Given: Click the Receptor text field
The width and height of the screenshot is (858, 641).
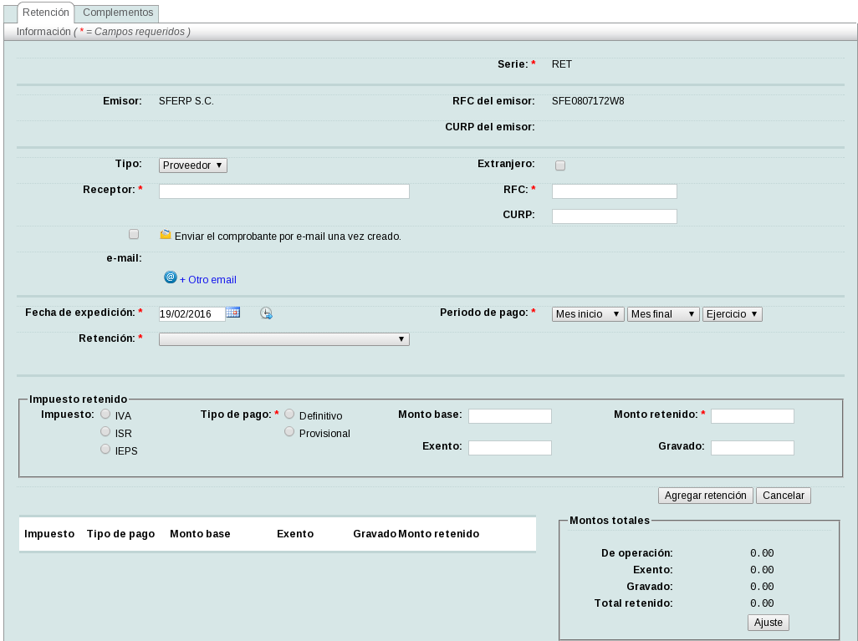Looking at the screenshot, I should tap(283, 191).
